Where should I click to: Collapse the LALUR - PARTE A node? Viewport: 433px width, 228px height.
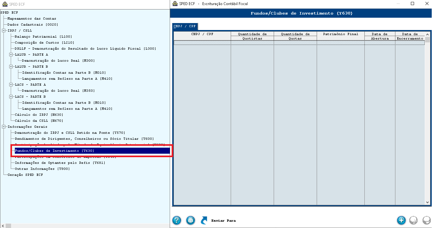11,55
